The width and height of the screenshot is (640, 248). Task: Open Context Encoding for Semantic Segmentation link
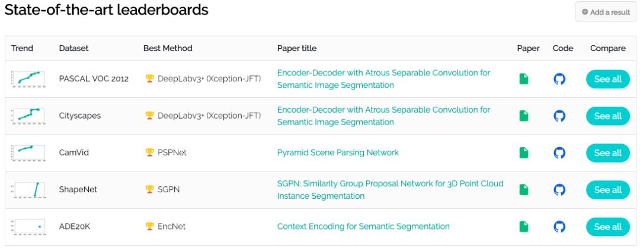point(363,227)
